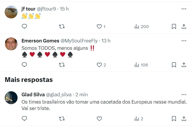This screenshot has height=127, width=192.
Task: Open the 13 h timestamp link
Action: coord(106,41)
